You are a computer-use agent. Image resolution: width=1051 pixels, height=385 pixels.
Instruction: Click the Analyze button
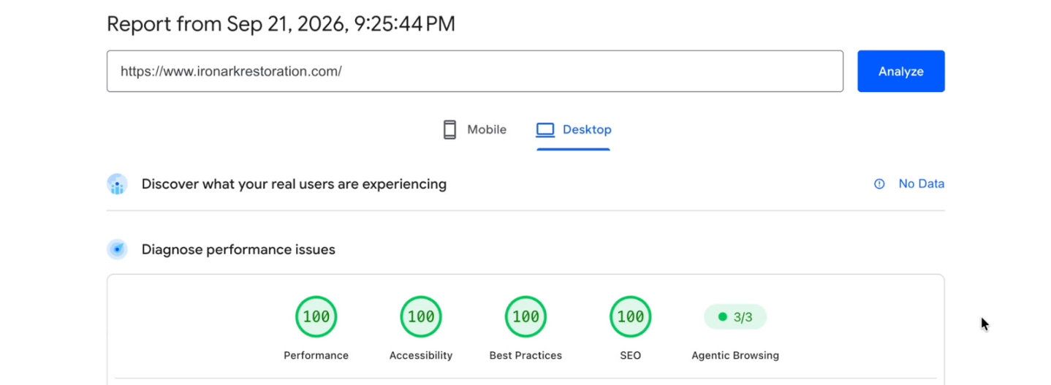pos(900,71)
